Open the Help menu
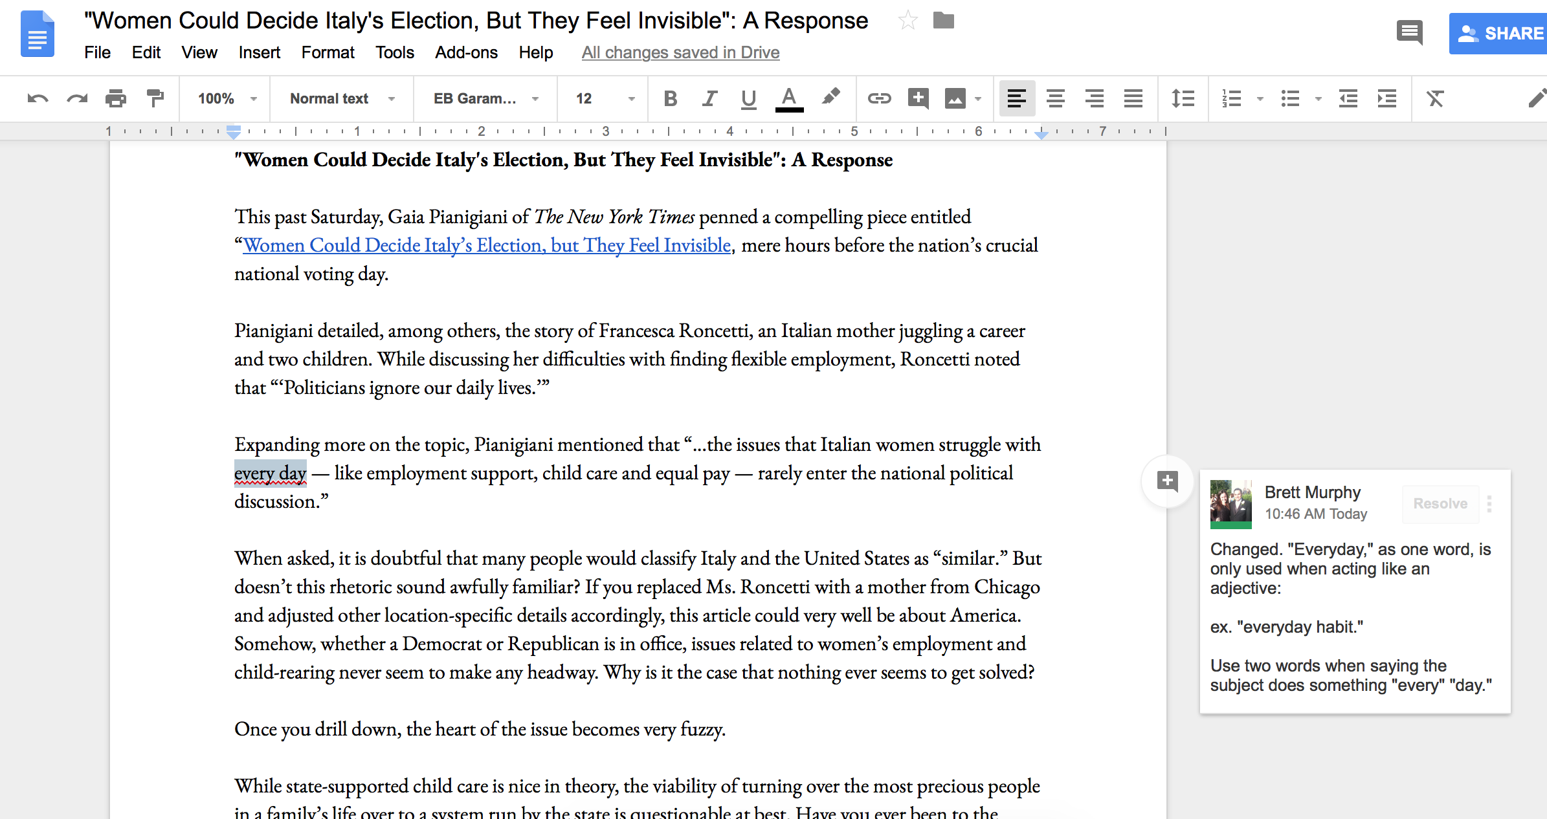This screenshot has width=1547, height=819. pyautogui.click(x=536, y=52)
